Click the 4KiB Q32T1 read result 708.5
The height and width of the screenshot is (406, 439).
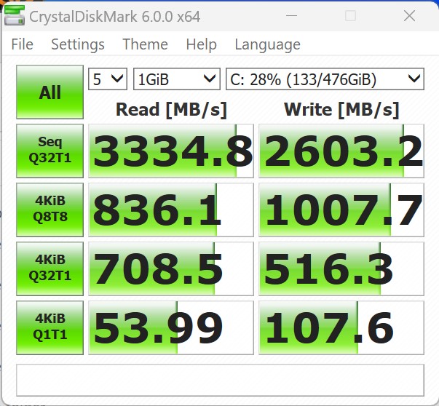[x=171, y=268]
